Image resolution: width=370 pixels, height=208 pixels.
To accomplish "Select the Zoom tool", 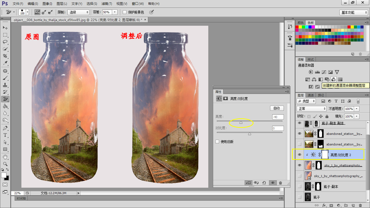I will [5, 164].
